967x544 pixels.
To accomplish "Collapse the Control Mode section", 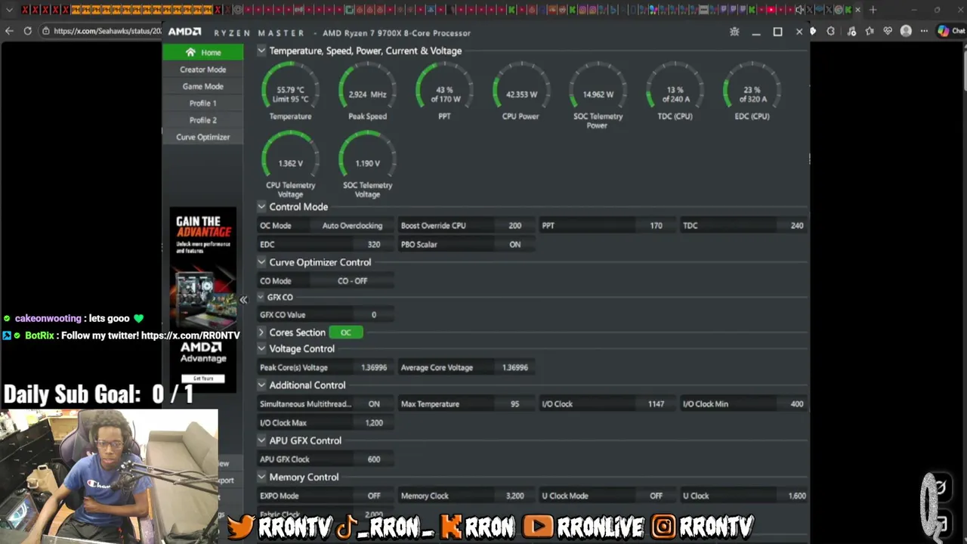I will coord(261,207).
